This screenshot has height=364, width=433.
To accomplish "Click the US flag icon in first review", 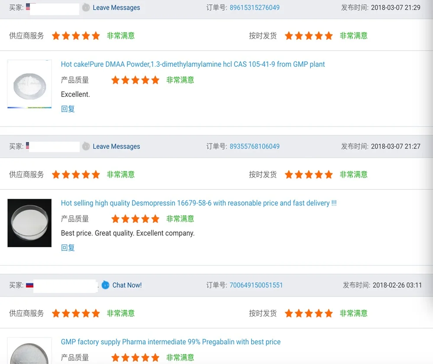I will (x=28, y=6).
